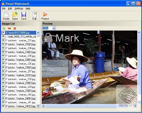This screenshot has width=142, height=113.
Task: Open the Edit menu
Action: click(x=10, y=8)
